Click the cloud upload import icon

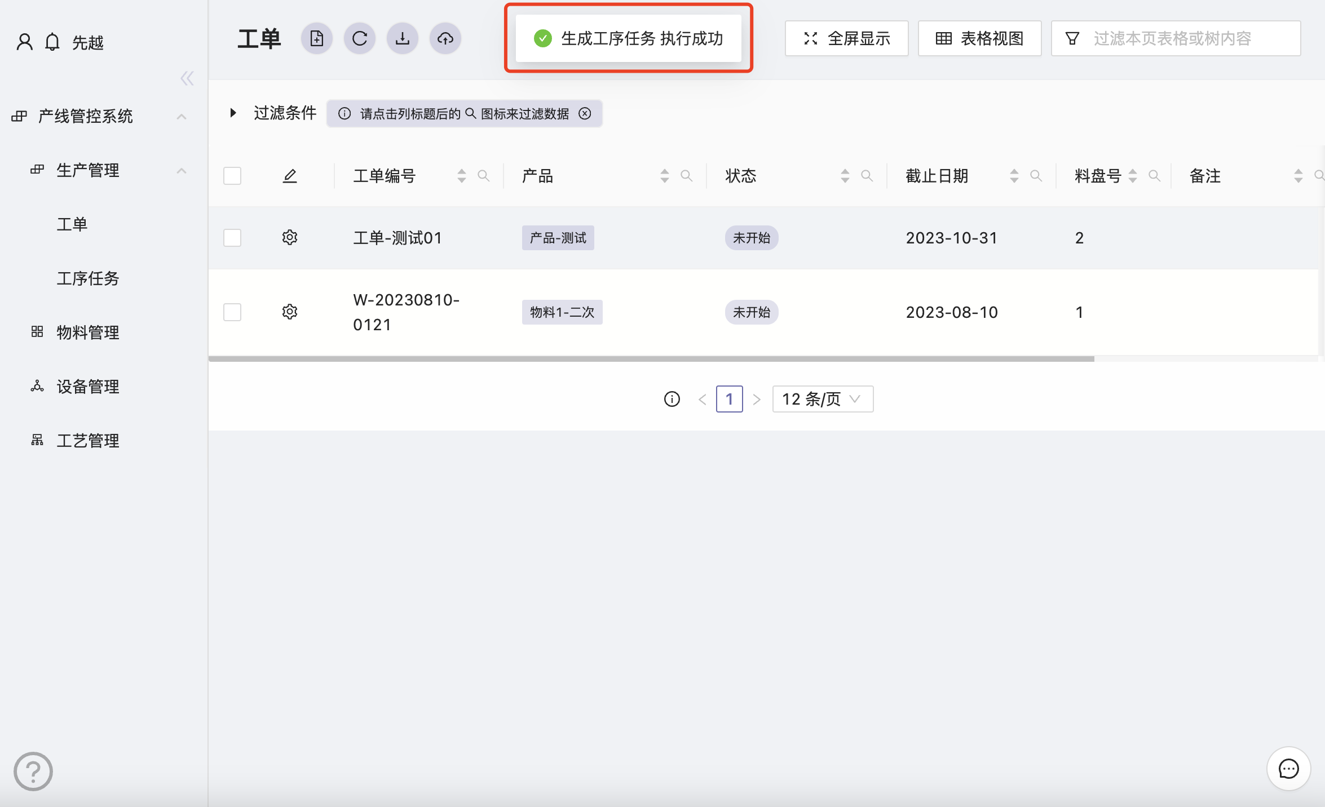445,39
